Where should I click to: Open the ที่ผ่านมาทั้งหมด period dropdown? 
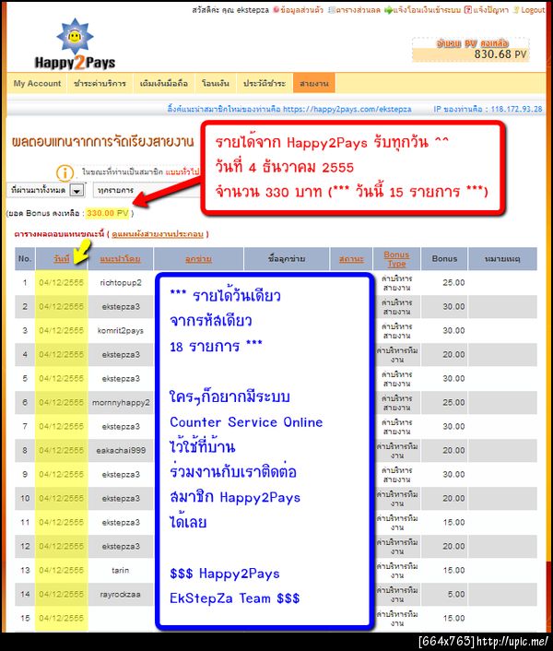(x=46, y=190)
